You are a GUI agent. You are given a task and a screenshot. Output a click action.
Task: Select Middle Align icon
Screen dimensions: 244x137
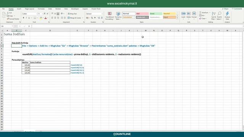[55, 14]
